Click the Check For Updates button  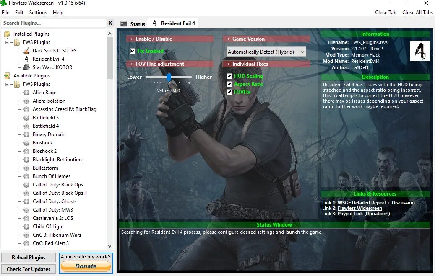click(x=29, y=269)
